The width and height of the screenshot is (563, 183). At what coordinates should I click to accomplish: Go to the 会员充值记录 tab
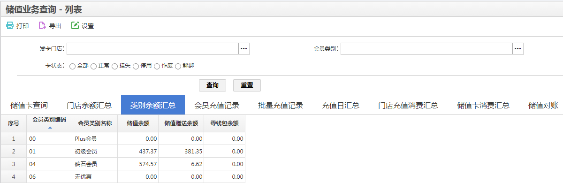(x=217, y=105)
